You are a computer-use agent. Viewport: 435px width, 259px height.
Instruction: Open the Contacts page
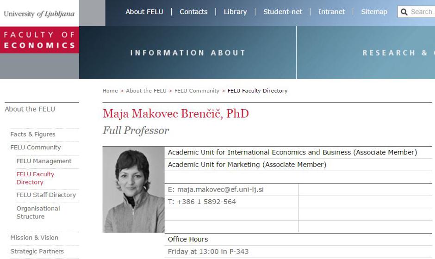click(x=193, y=12)
